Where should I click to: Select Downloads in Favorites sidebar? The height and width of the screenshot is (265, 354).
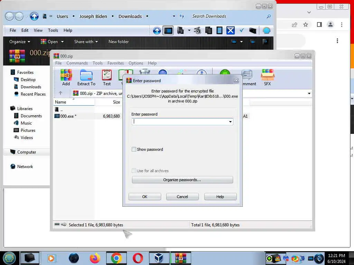coord(31,87)
